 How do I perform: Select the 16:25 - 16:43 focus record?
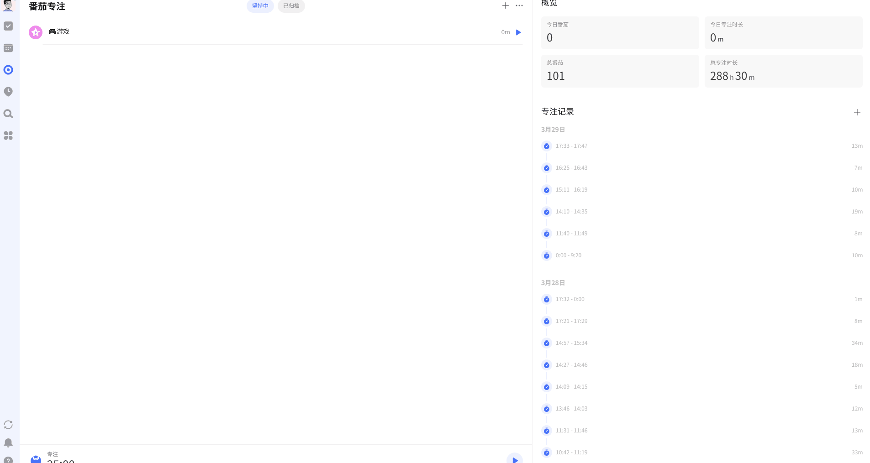[x=571, y=168]
